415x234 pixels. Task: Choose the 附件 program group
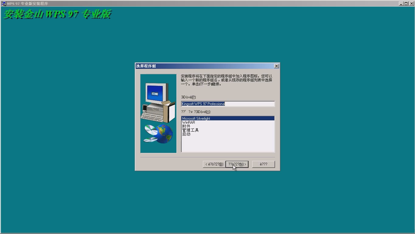(228, 126)
